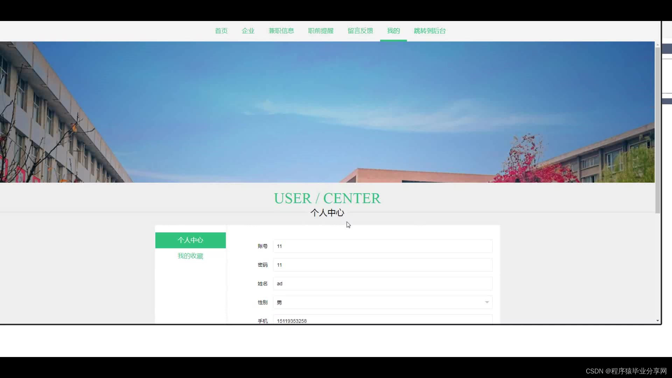Edit the 姓名 field containing ad
Viewport: 672px width, 378px height.
pyautogui.click(x=383, y=283)
